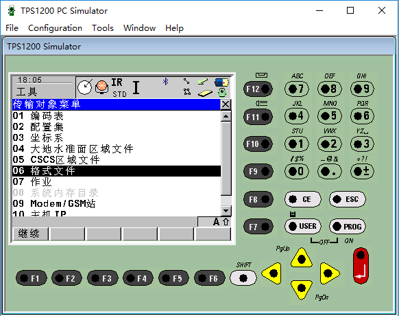Click the F3 function key
This screenshot has height=316, width=399.
[103, 278]
